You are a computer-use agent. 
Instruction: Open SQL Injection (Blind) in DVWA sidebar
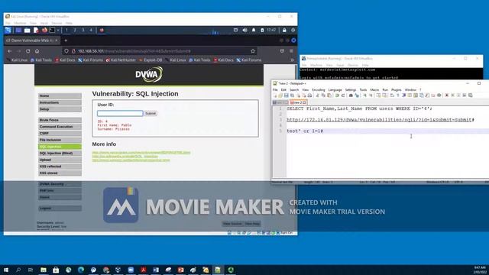tap(60, 153)
